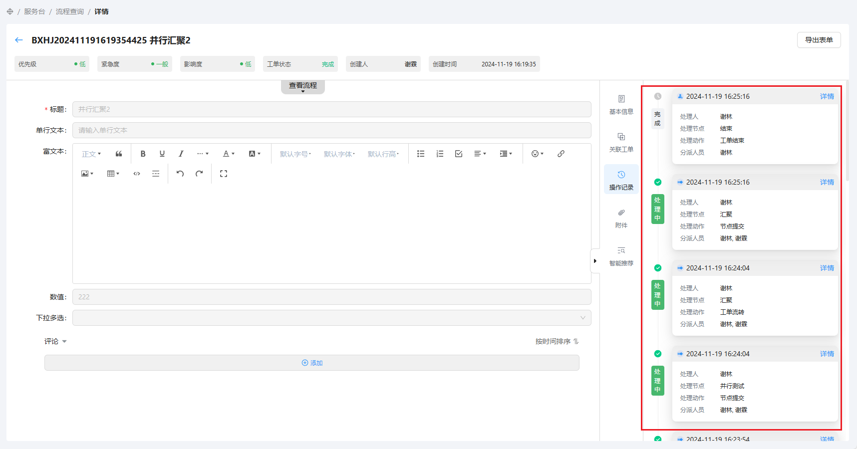857x449 pixels.
Task: Click the 创建时间 2024-11-19 16:19:35 value
Action: pos(509,64)
